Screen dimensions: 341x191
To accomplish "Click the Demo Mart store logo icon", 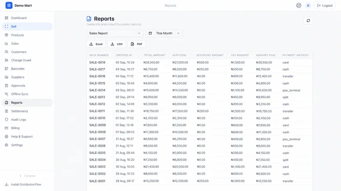I will 9,6.
